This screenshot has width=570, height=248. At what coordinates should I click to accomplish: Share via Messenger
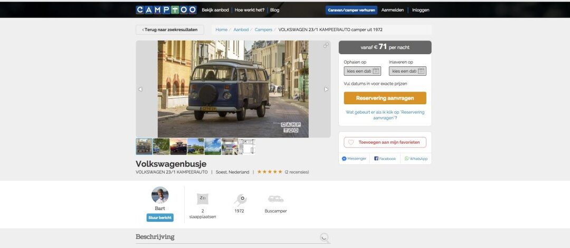tap(354, 158)
